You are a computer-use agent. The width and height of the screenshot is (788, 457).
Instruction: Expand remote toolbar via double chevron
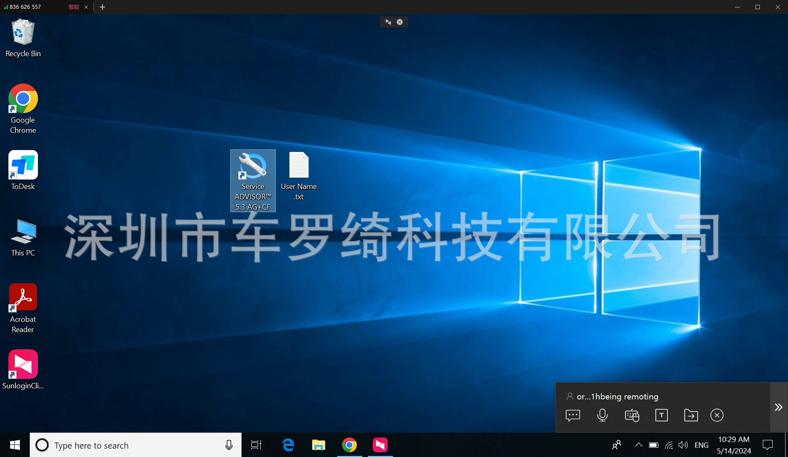pyautogui.click(x=777, y=407)
